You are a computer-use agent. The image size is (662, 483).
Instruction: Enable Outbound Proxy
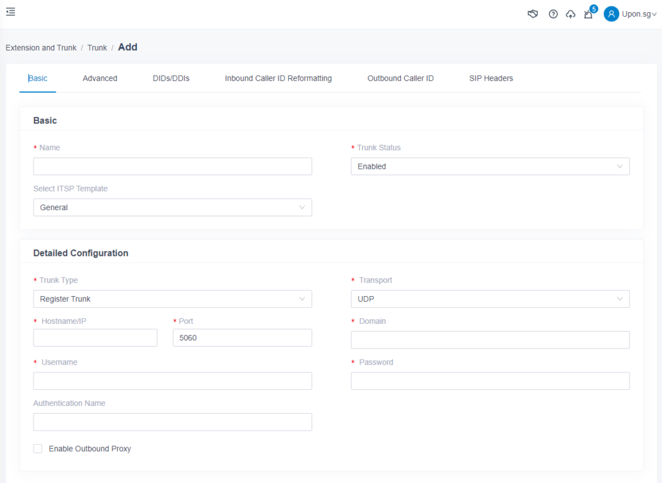[x=37, y=448]
